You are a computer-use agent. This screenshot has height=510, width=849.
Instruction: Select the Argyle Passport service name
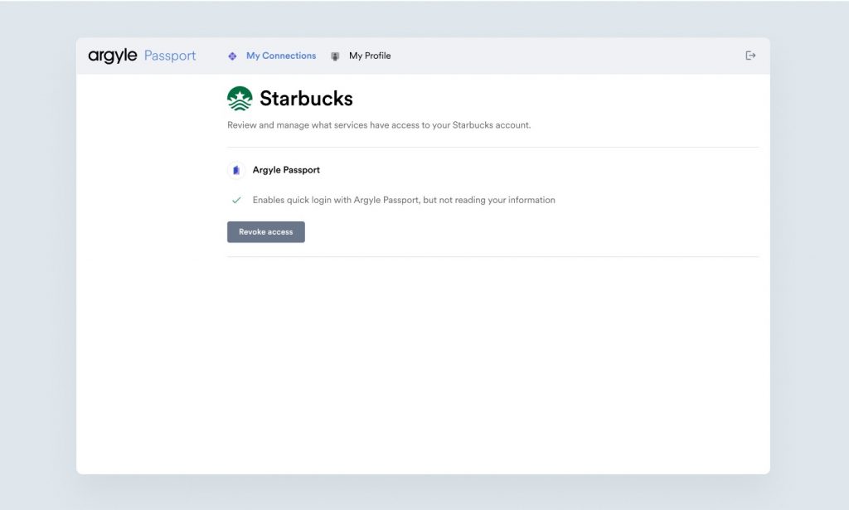click(286, 170)
